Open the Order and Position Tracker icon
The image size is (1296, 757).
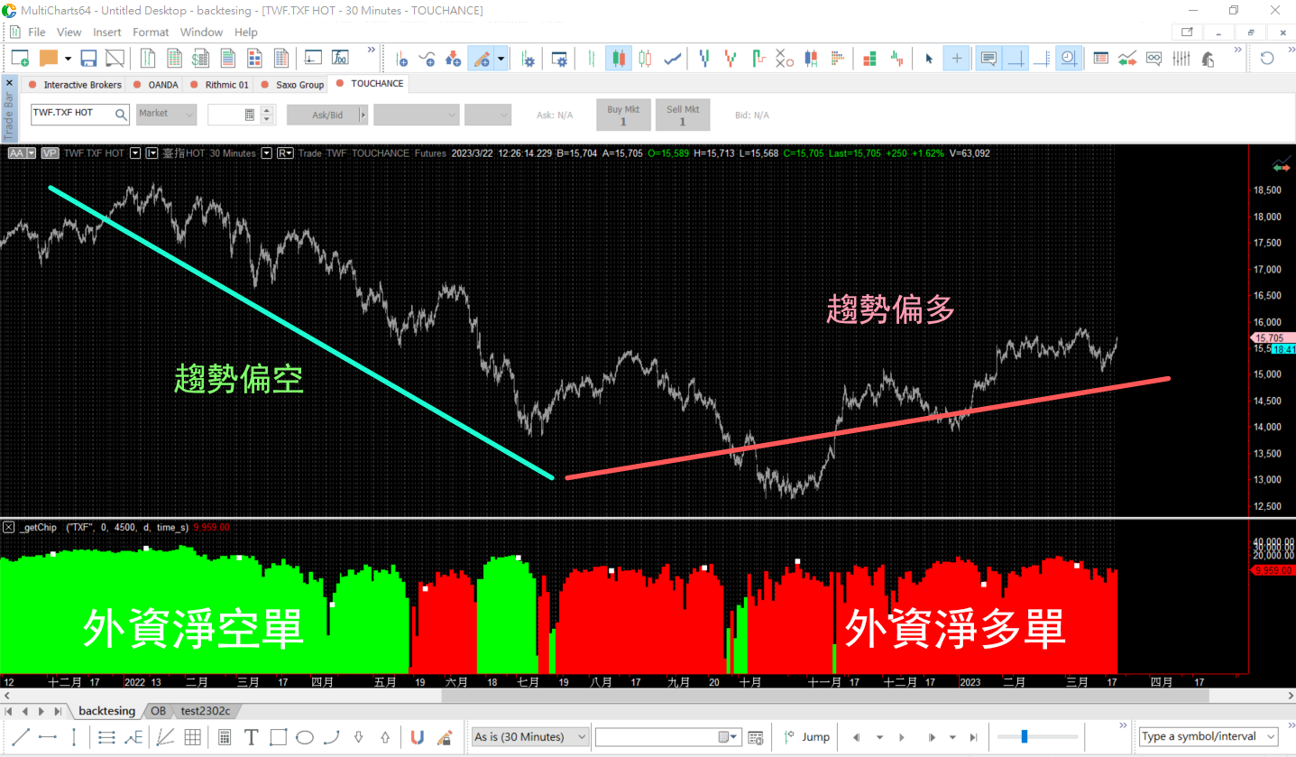click(x=1100, y=59)
